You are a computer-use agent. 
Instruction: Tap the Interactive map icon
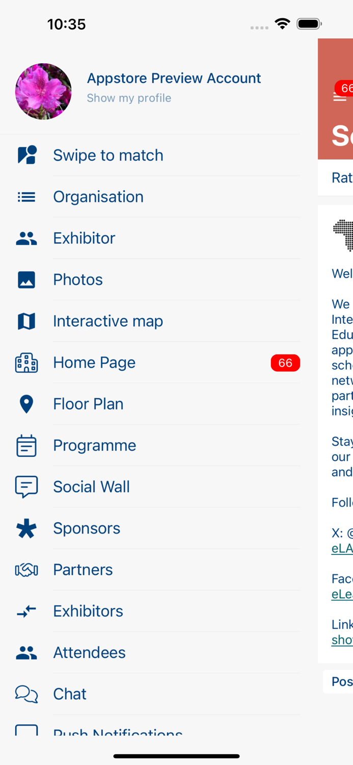26,321
